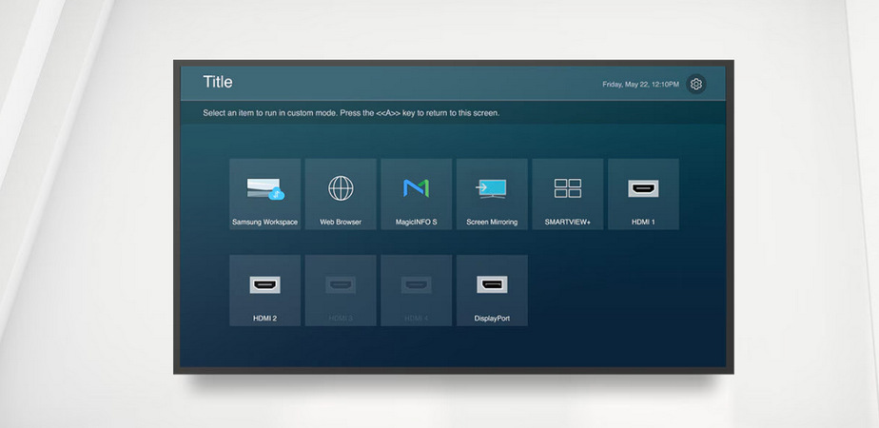Click the "DisplayPort" label text

(492, 319)
